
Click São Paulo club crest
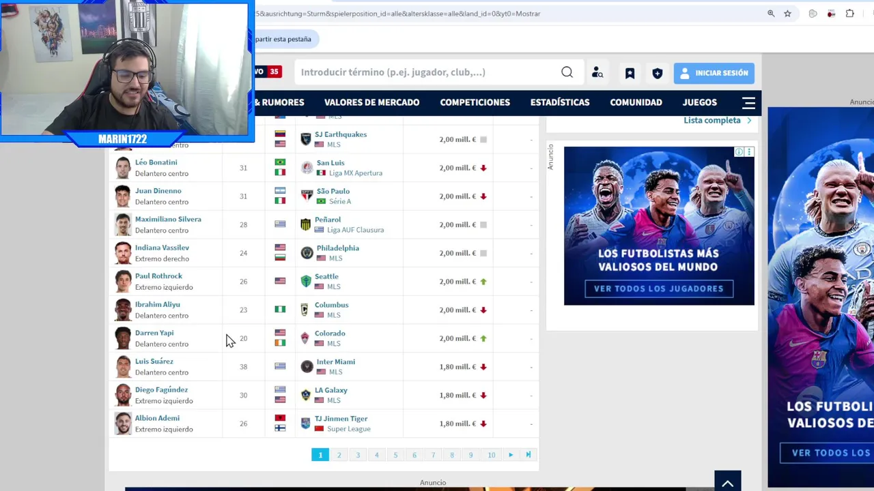click(x=307, y=196)
